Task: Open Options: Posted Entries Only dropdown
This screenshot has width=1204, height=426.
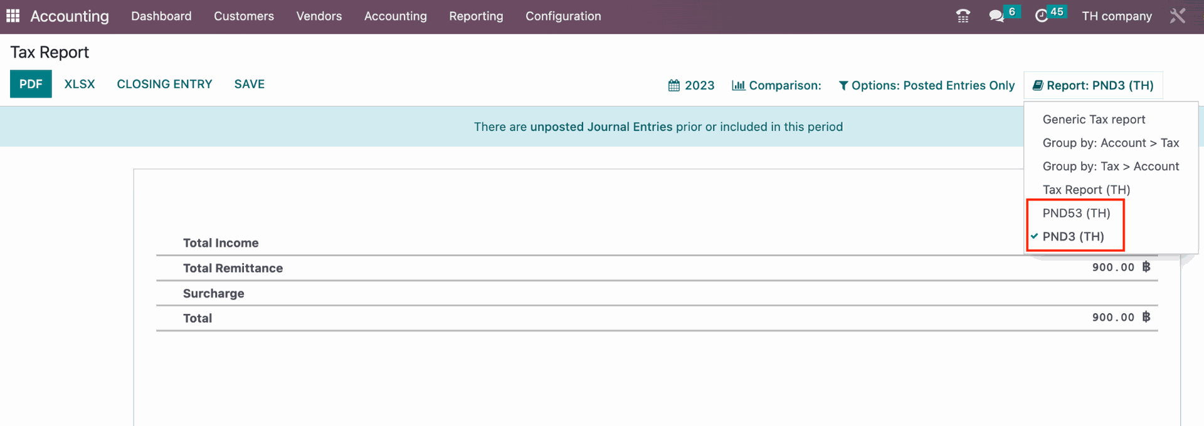Action: point(926,85)
